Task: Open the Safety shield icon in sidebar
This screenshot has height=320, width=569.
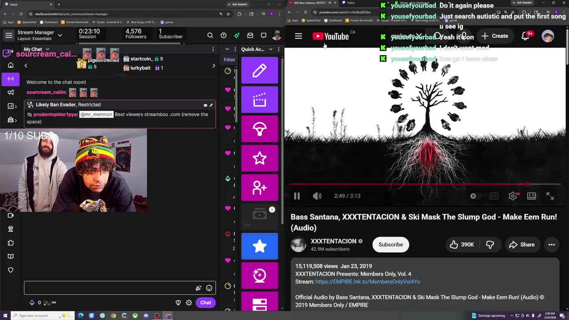Action: coord(11,270)
